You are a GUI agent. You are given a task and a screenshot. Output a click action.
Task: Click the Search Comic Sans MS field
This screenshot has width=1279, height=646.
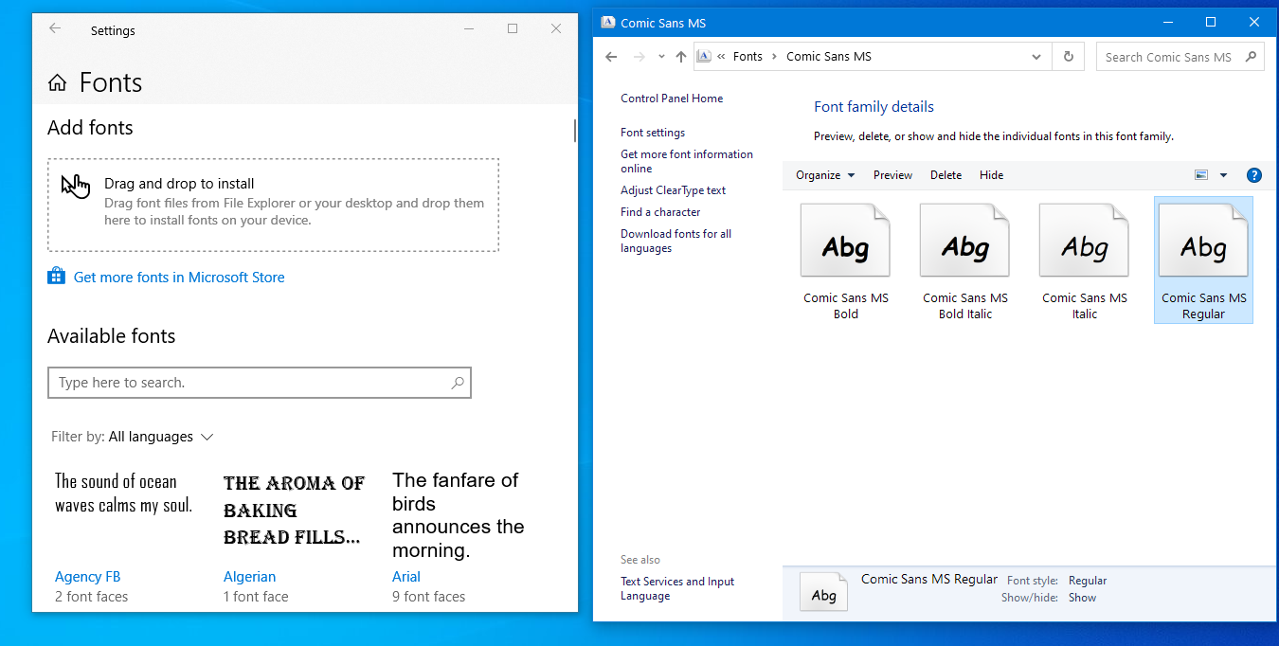pyautogui.click(x=1180, y=57)
